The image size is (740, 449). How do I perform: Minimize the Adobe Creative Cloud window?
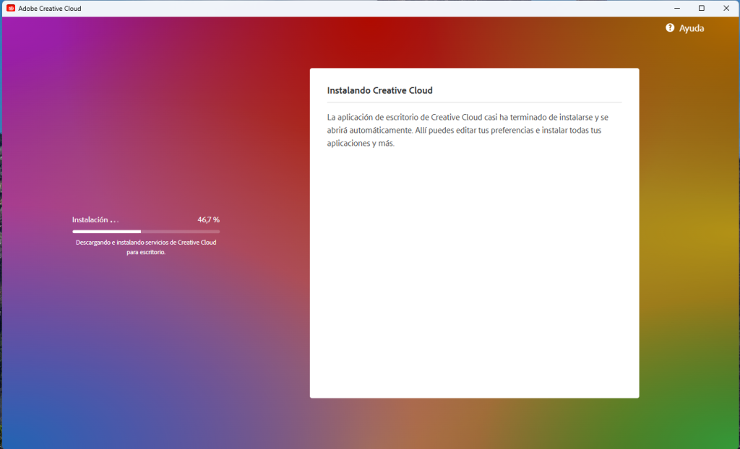pos(676,8)
